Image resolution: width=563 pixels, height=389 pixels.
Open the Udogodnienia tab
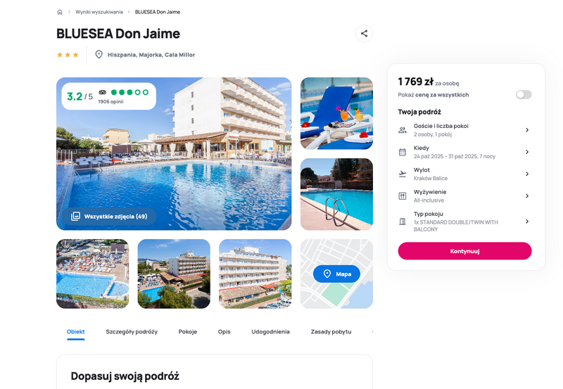(270, 331)
